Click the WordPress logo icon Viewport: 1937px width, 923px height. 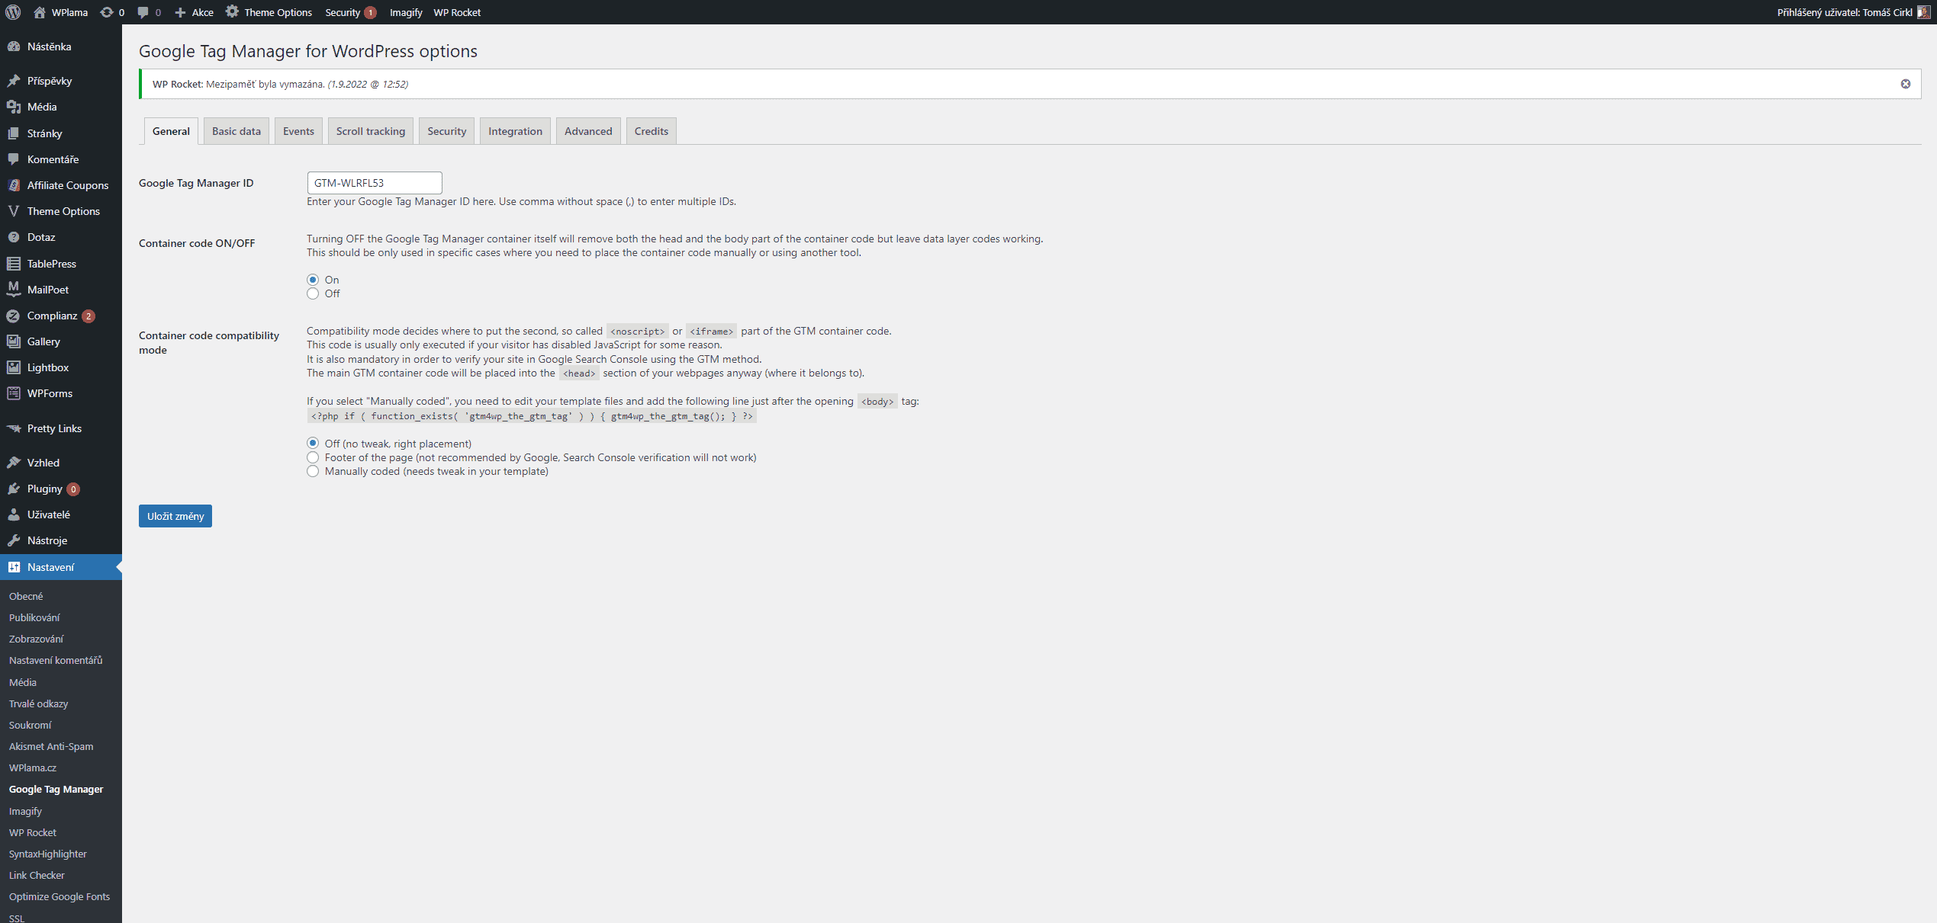(13, 12)
